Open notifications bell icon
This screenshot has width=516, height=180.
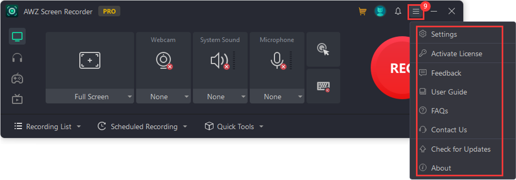pyautogui.click(x=398, y=11)
